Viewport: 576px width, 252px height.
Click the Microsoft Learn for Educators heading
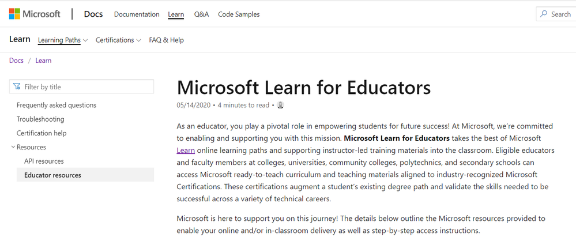coord(304,88)
